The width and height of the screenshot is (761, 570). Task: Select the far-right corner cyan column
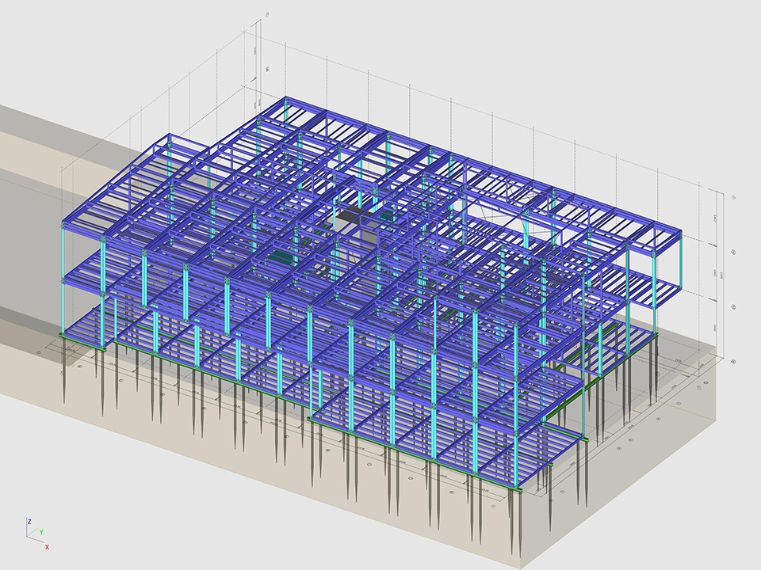click(x=654, y=293)
